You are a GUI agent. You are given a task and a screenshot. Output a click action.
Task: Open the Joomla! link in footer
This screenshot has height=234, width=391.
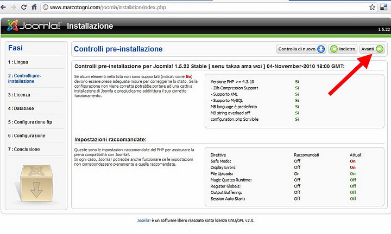coord(144,220)
